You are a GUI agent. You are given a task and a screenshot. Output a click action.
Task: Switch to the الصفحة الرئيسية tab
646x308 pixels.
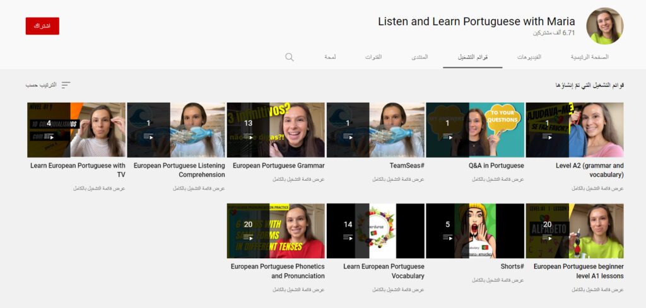pyautogui.click(x=590, y=57)
